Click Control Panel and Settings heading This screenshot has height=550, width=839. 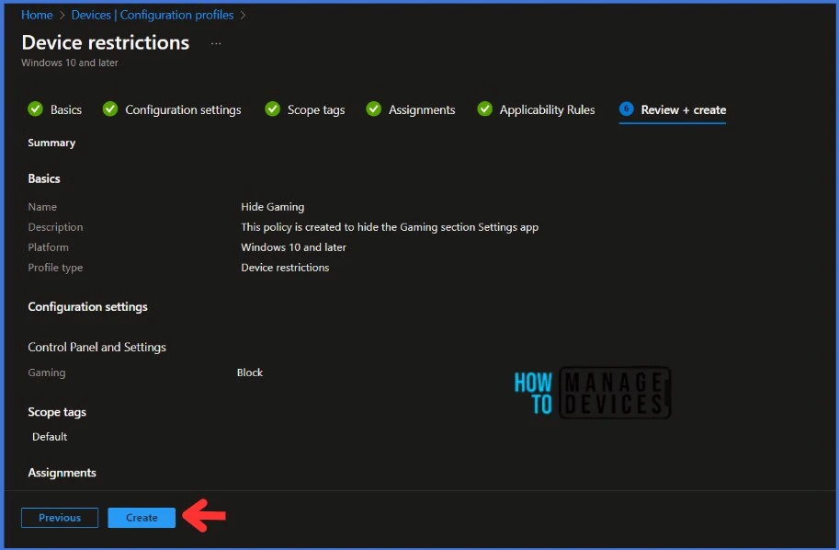[x=96, y=347]
